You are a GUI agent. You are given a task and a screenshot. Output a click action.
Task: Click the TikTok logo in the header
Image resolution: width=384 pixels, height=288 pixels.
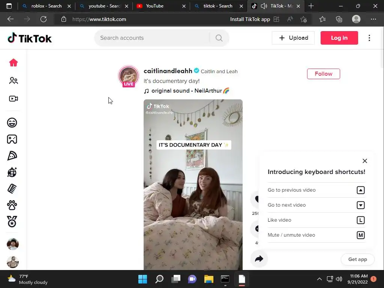click(30, 38)
